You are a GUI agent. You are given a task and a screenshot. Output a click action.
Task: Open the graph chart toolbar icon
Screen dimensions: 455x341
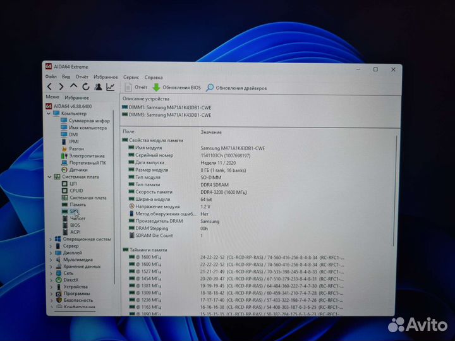coord(111,87)
